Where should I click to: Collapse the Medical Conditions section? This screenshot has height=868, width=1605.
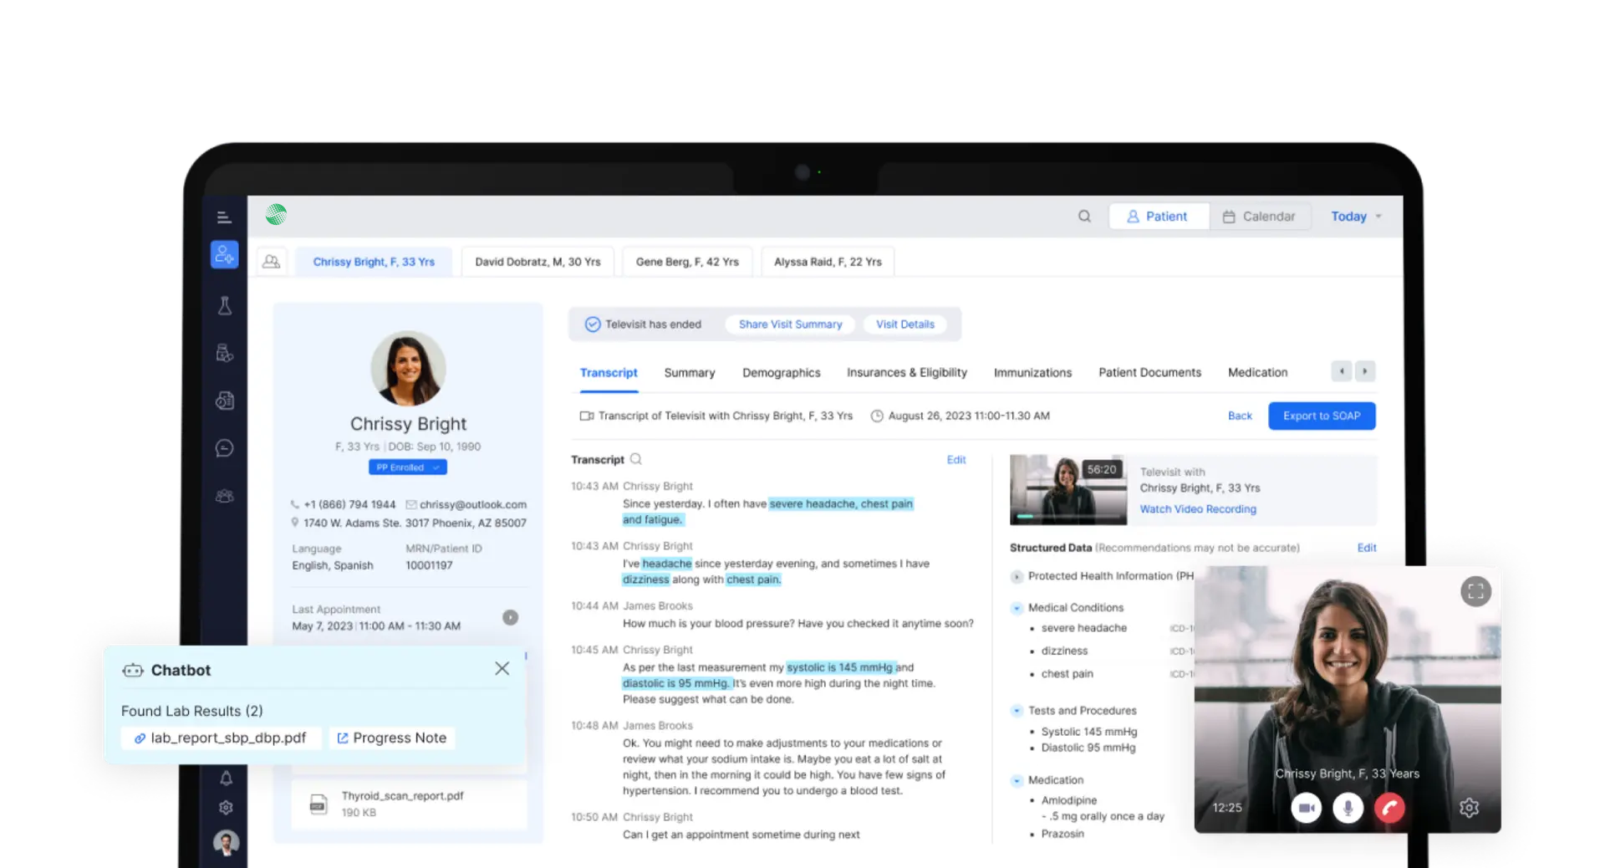coord(1016,608)
